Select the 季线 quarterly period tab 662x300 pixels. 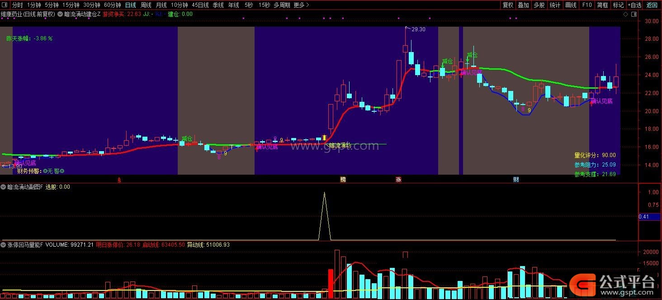218,5
